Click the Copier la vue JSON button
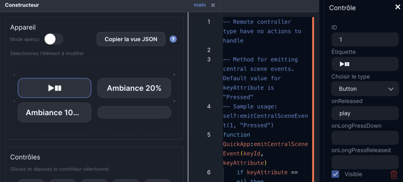This screenshot has width=403, height=182. tap(131, 39)
